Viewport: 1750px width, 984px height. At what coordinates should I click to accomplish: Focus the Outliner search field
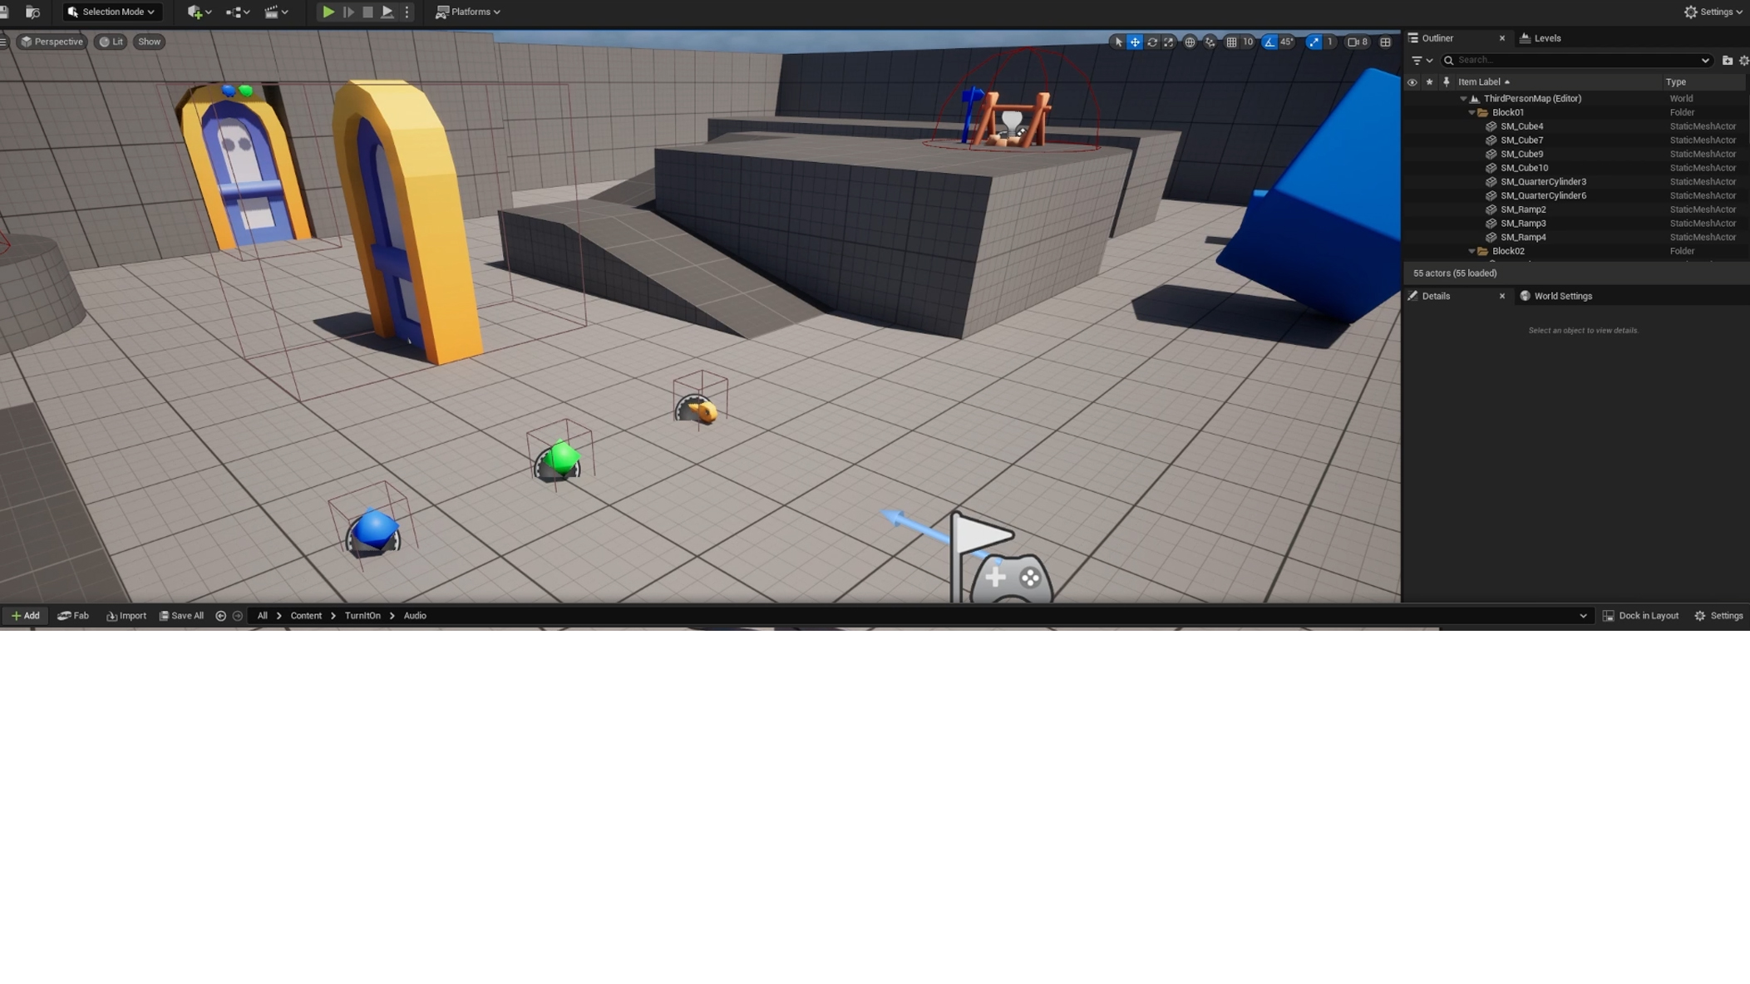click(1575, 61)
